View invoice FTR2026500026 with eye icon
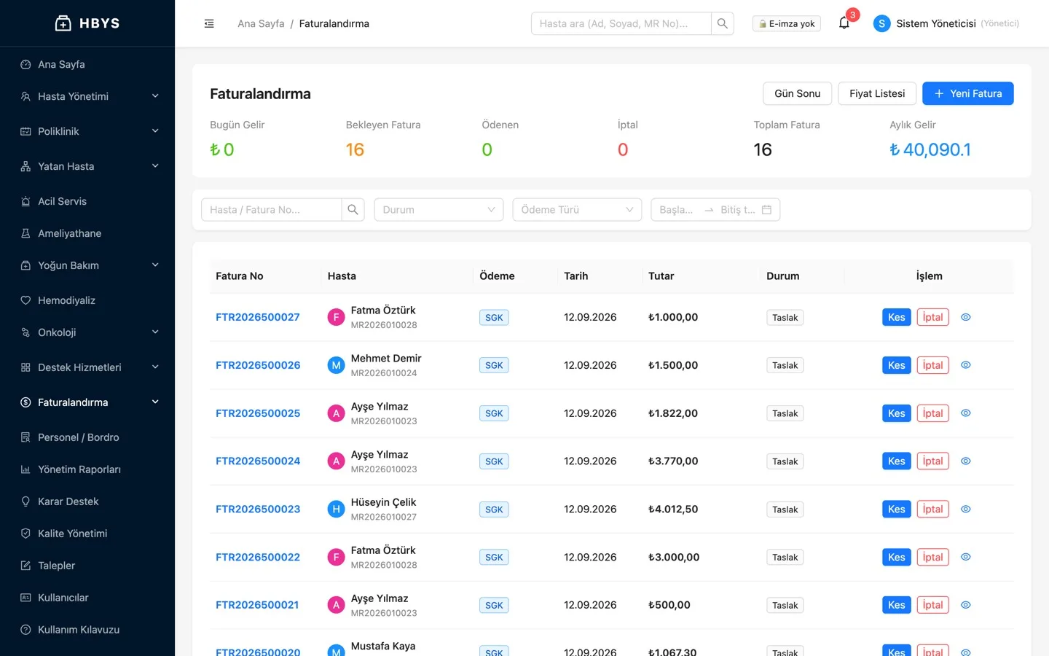1049x656 pixels. tap(966, 365)
